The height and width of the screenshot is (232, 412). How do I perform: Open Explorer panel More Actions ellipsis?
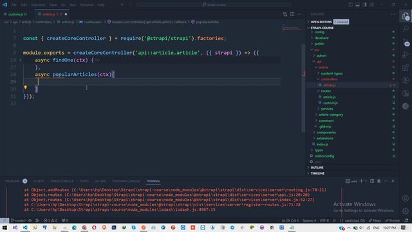393,14
